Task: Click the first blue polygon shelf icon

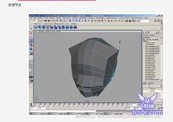Action: [x=36, y=27]
